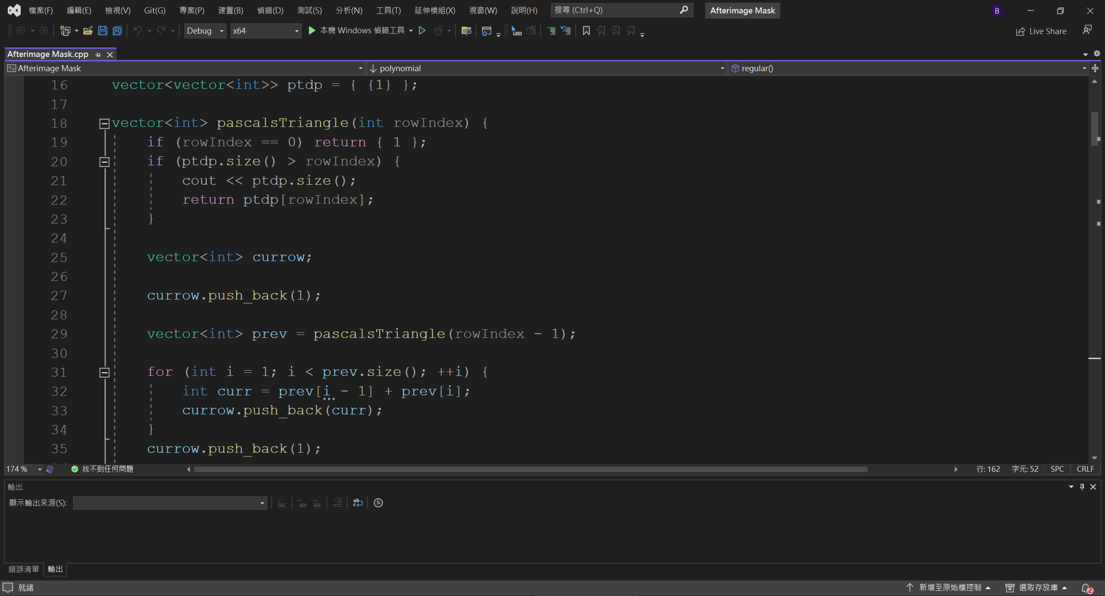Open the show output source combo box
The height and width of the screenshot is (596, 1105).
pyautogui.click(x=170, y=503)
